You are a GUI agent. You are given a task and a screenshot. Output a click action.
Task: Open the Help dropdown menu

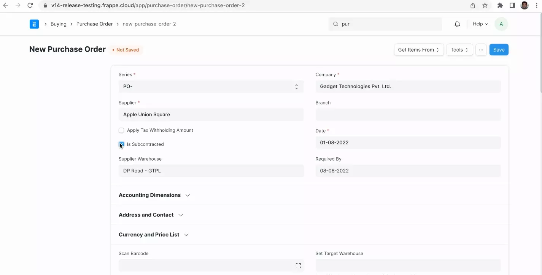click(480, 24)
